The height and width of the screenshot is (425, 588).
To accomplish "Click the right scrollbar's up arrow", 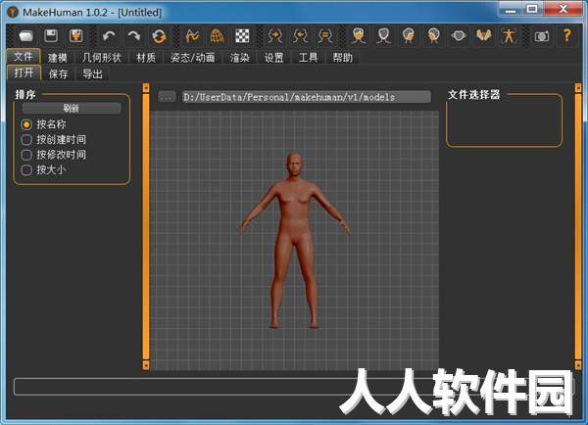I will (578, 88).
